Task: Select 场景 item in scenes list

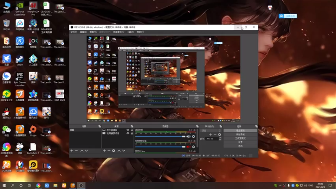Action: (85, 130)
